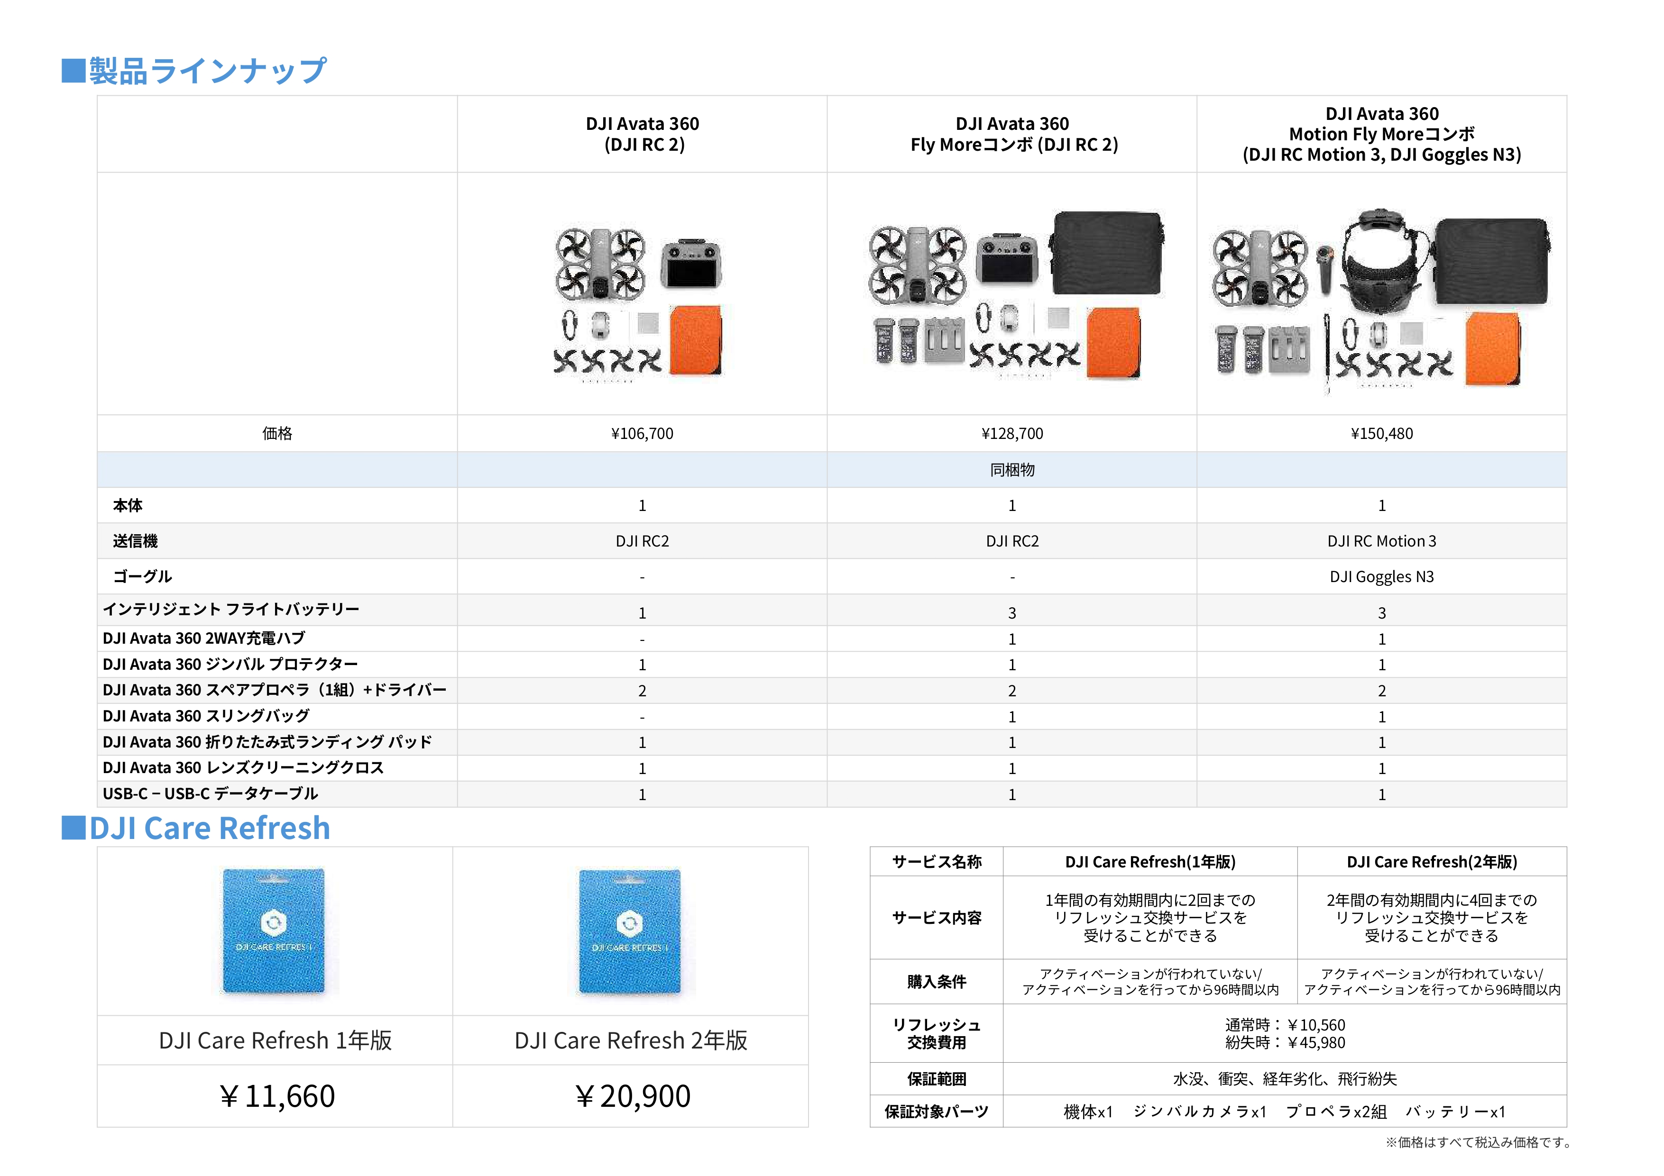The image size is (1664, 1176).
Task: Click 'DJI Avata 360 2WAY充電ハブ' row label
Action: coord(204,638)
